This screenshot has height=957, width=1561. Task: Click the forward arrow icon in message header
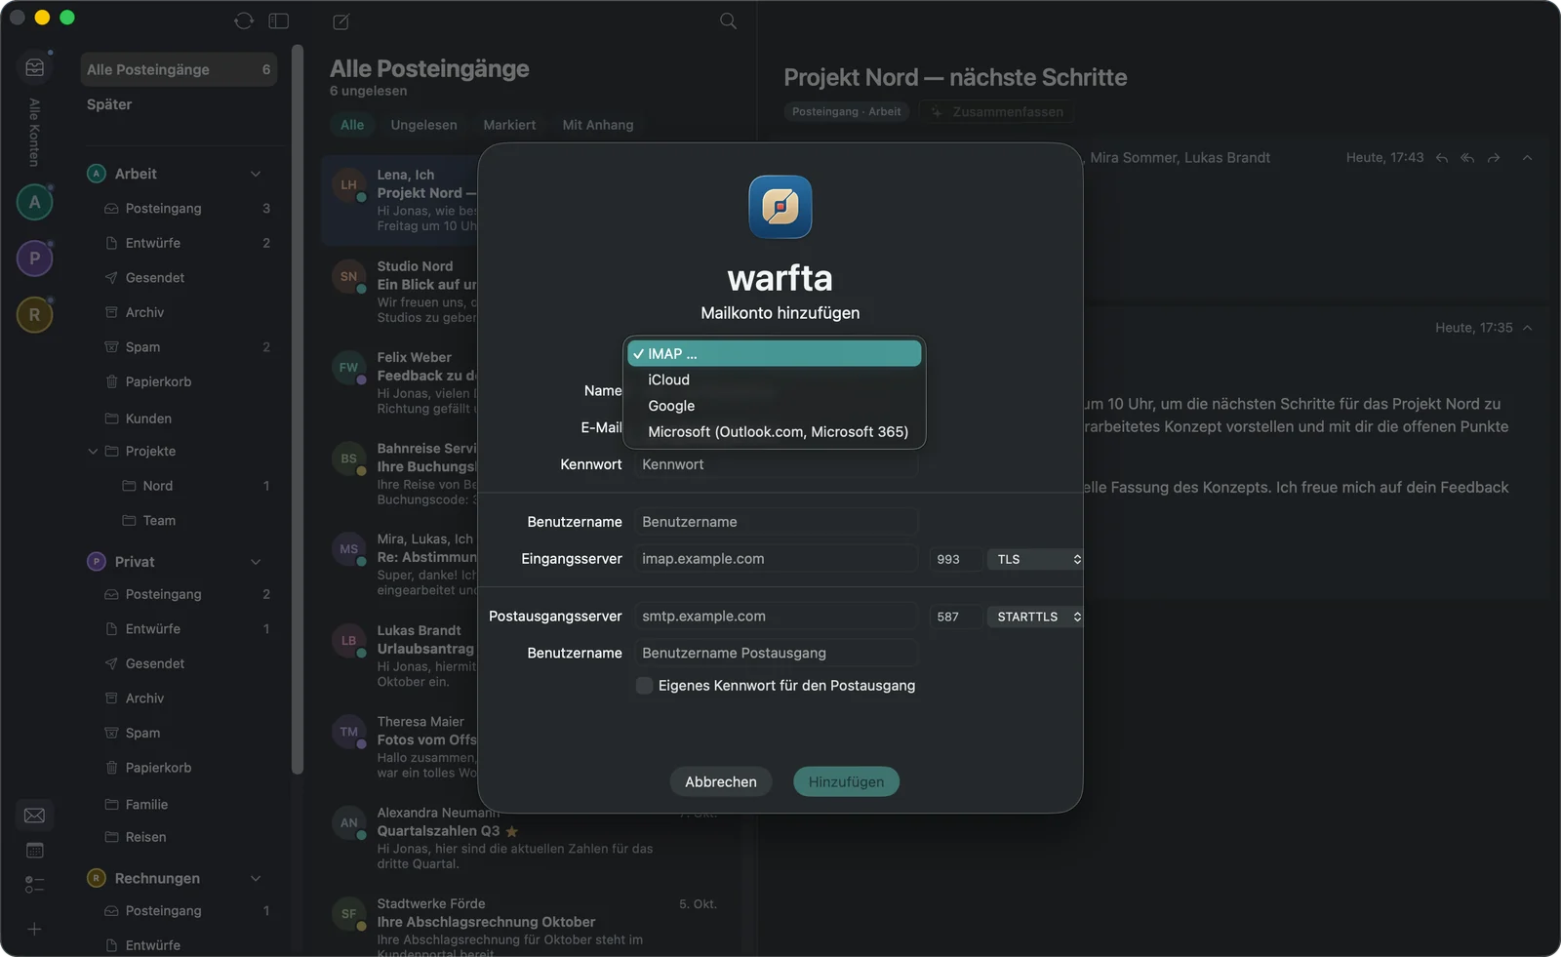click(x=1494, y=158)
